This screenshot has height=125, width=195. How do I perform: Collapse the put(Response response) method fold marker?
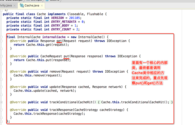(x=1, y=56)
